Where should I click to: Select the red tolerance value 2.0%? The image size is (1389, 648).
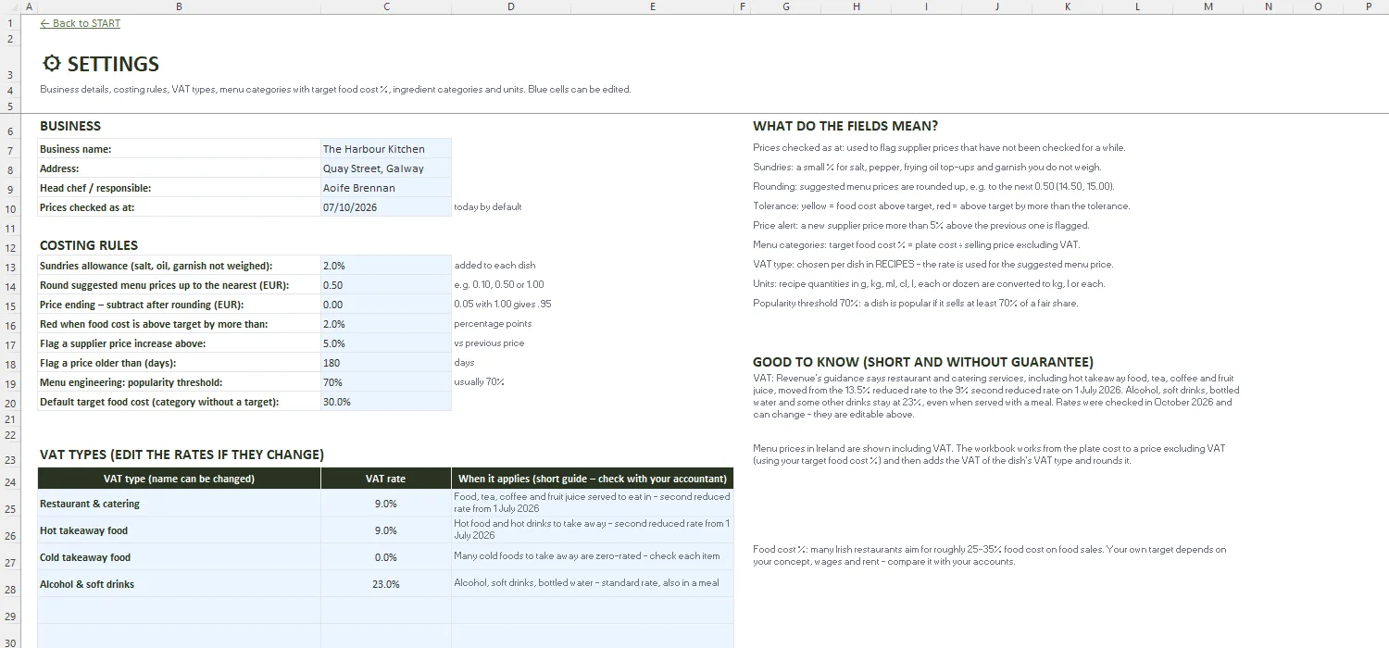pos(386,324)
